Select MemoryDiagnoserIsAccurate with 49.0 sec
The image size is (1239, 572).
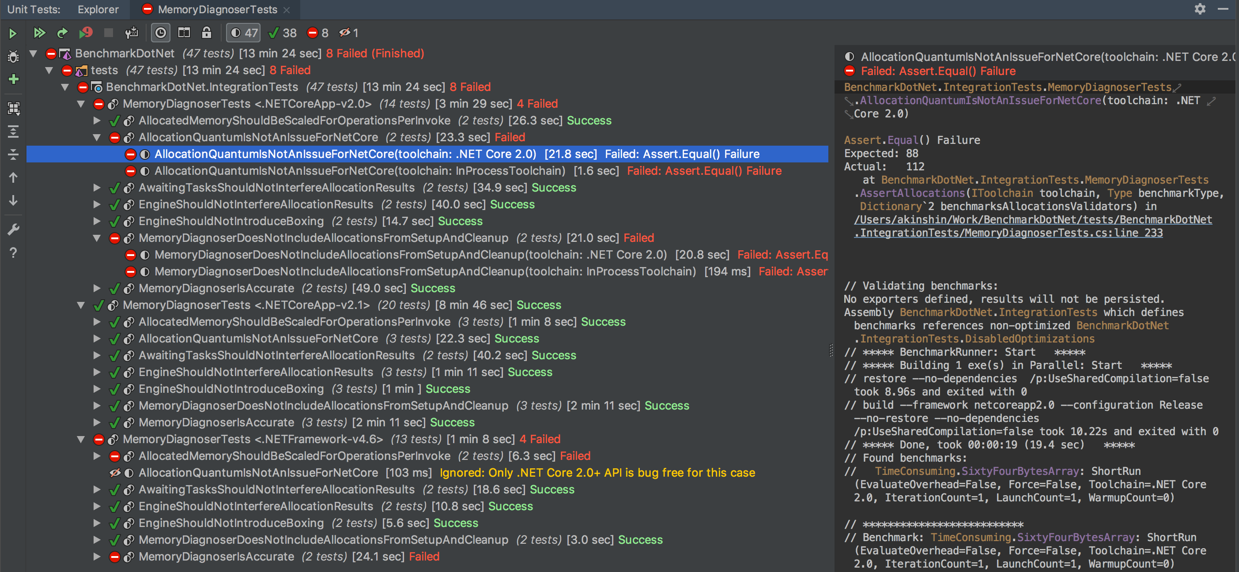(427, 288)
